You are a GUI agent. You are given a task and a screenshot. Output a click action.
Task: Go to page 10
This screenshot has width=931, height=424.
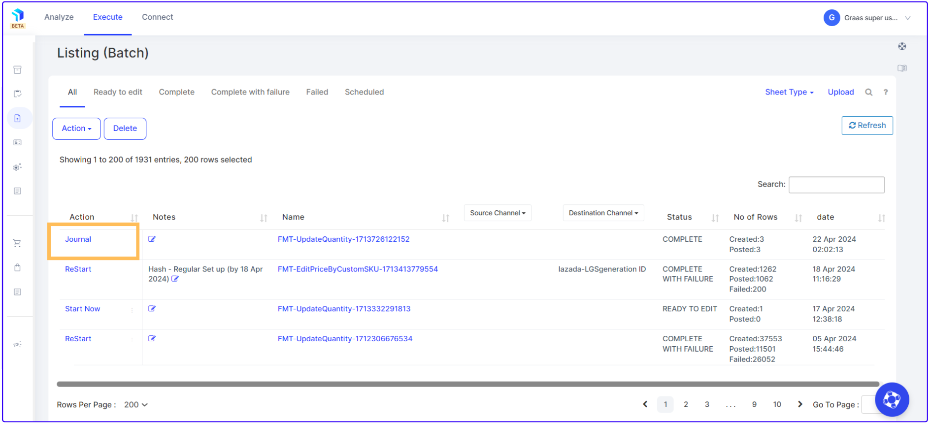pos(777,404)
